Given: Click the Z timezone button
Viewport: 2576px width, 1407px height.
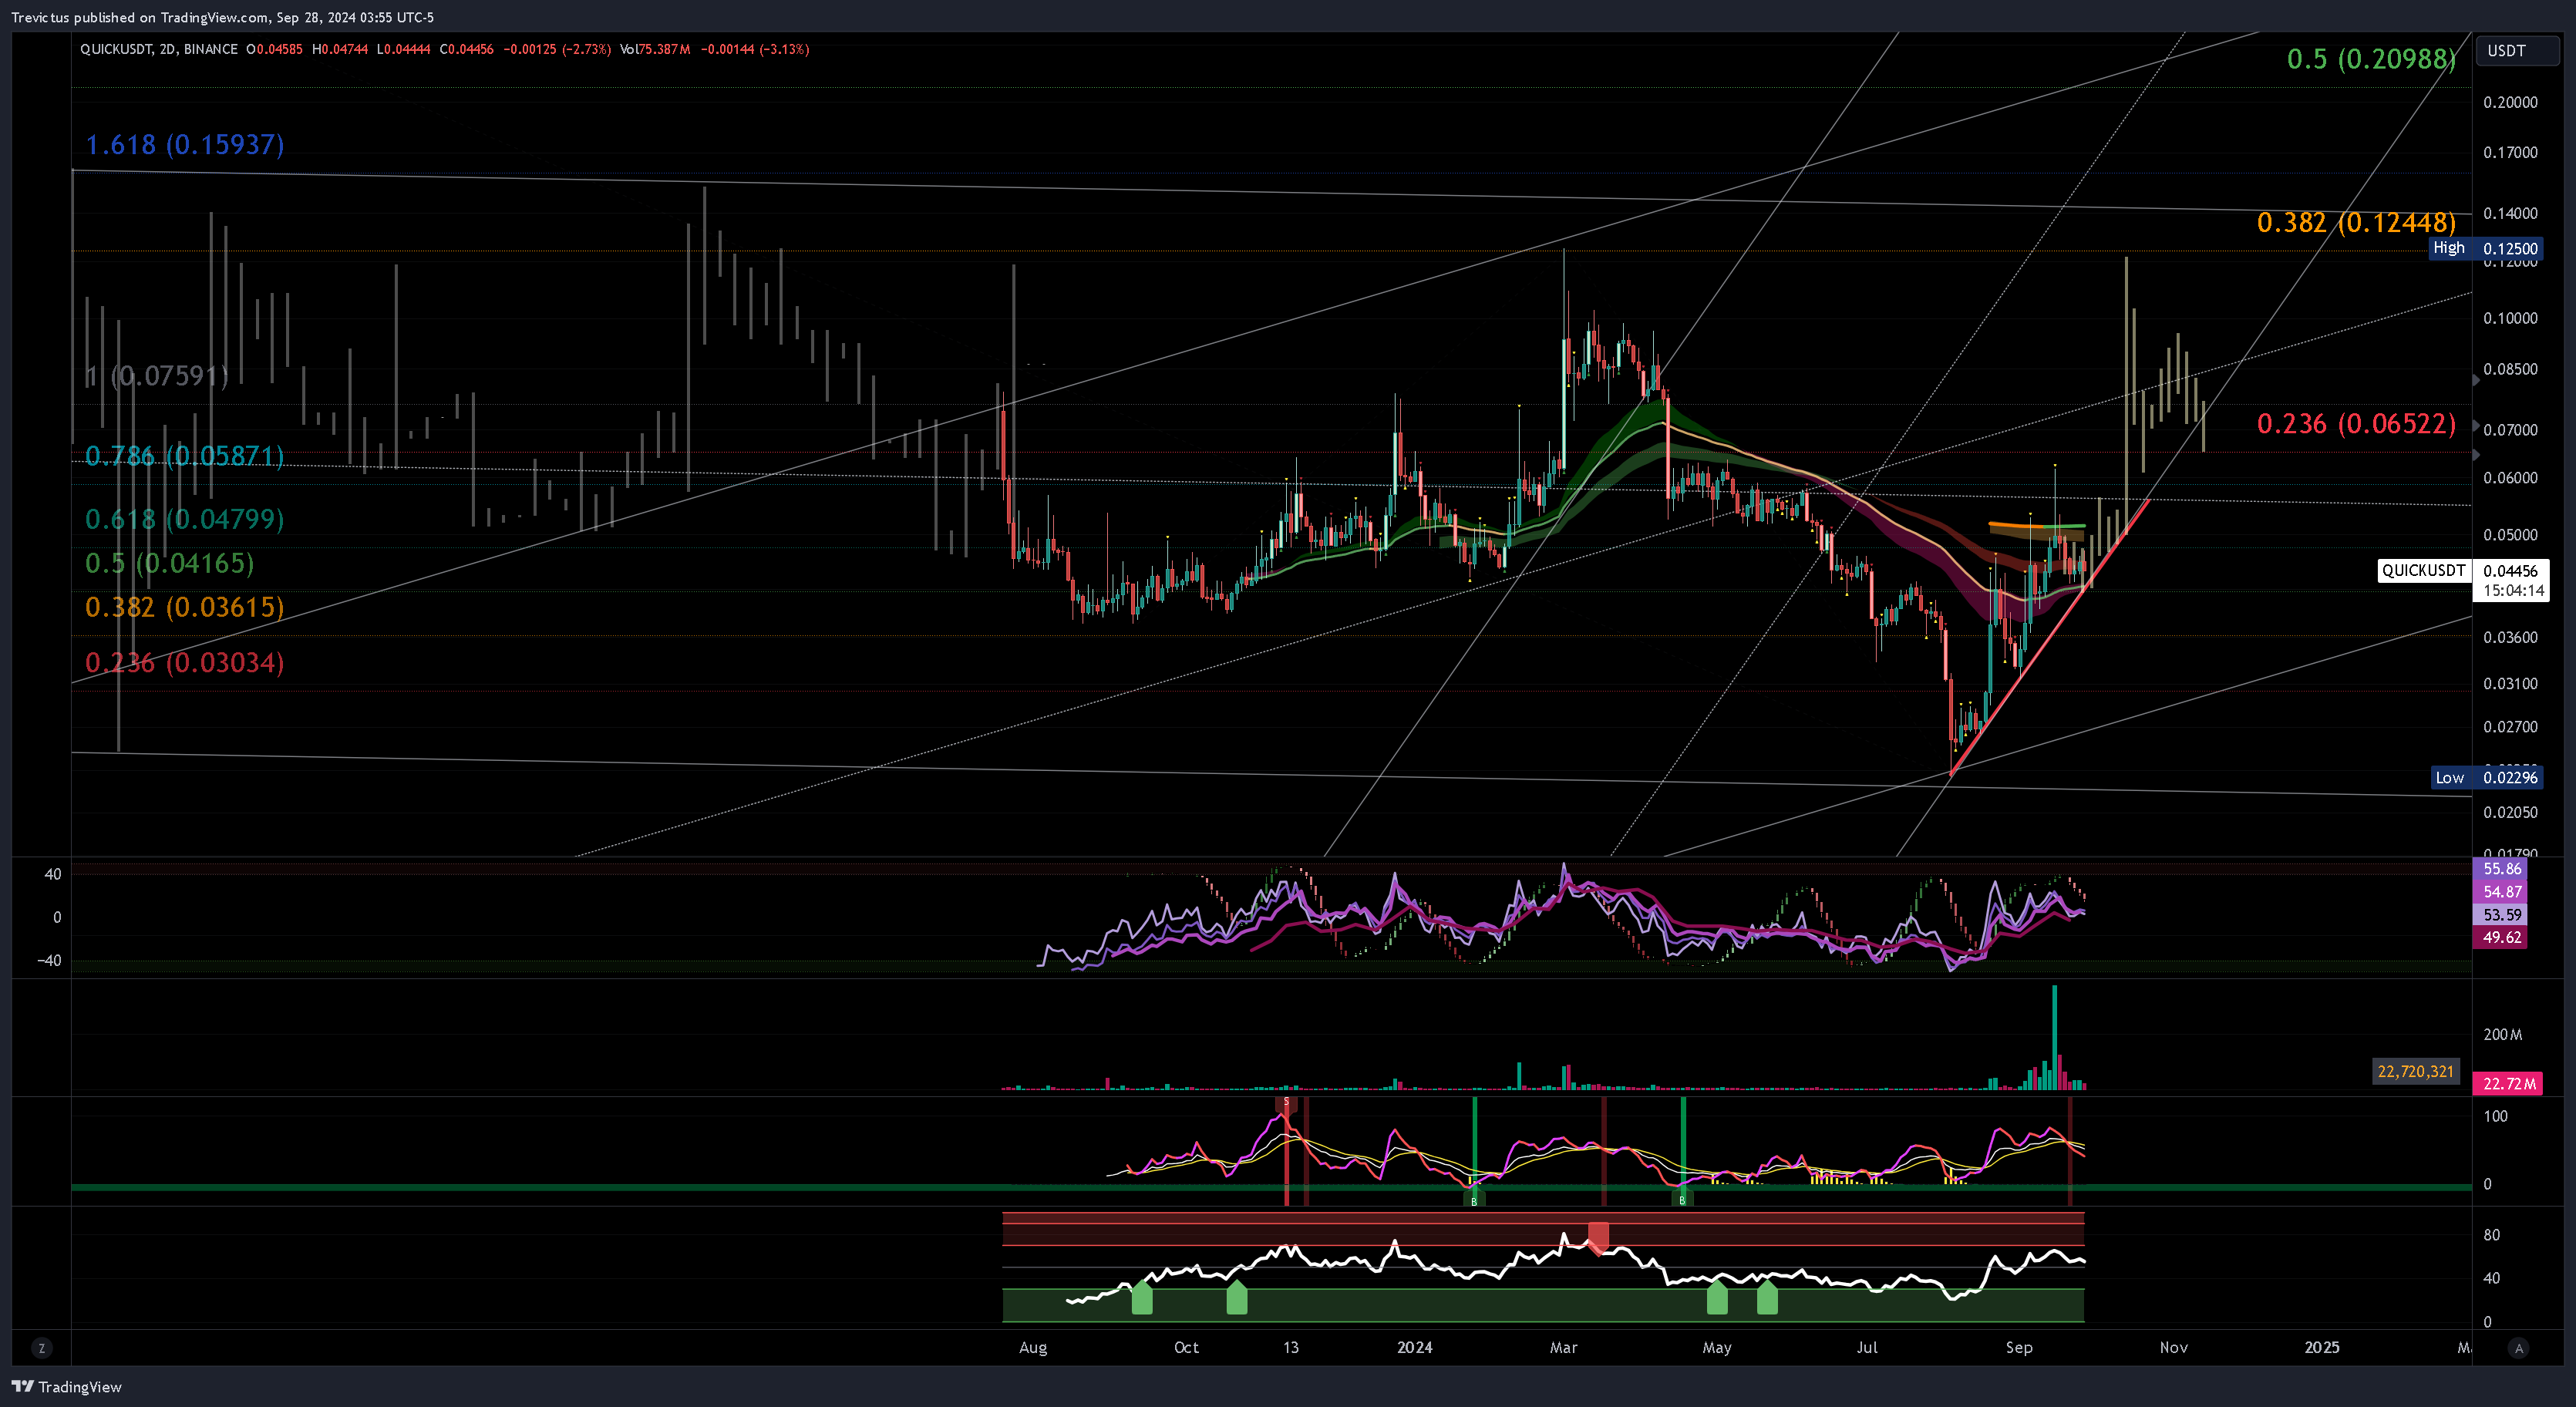Looking at the screenshot, I should (x=41, y=1348).
